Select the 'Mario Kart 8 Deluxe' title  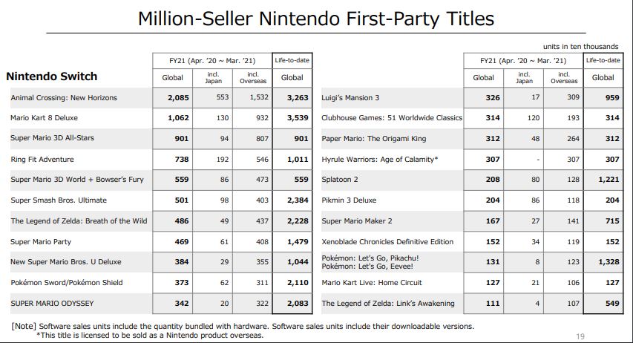45,118
